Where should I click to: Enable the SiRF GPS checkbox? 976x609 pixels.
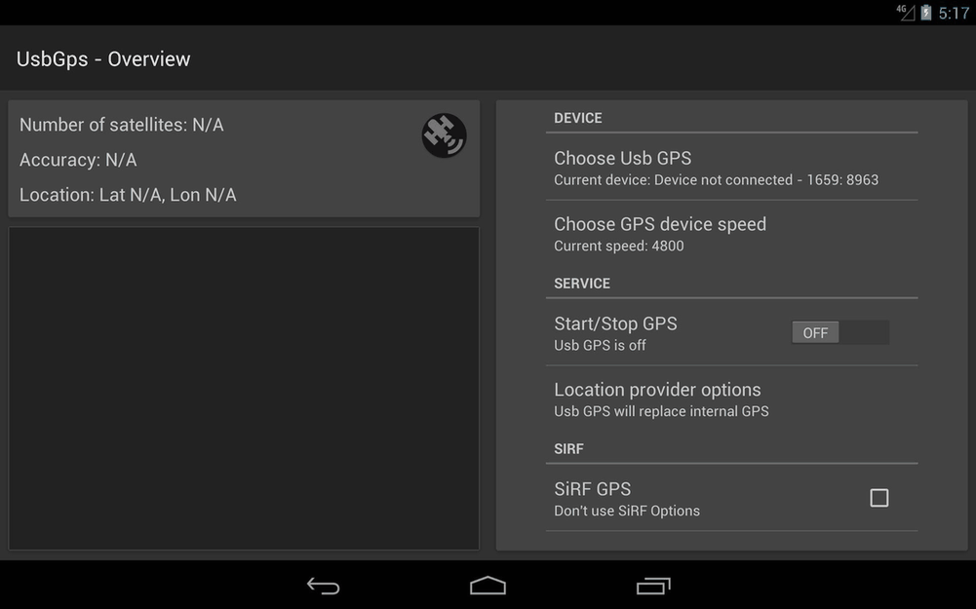click(878, 498)
